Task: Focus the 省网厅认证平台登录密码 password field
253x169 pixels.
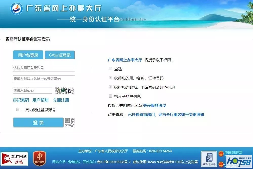Action: (44, 79)
